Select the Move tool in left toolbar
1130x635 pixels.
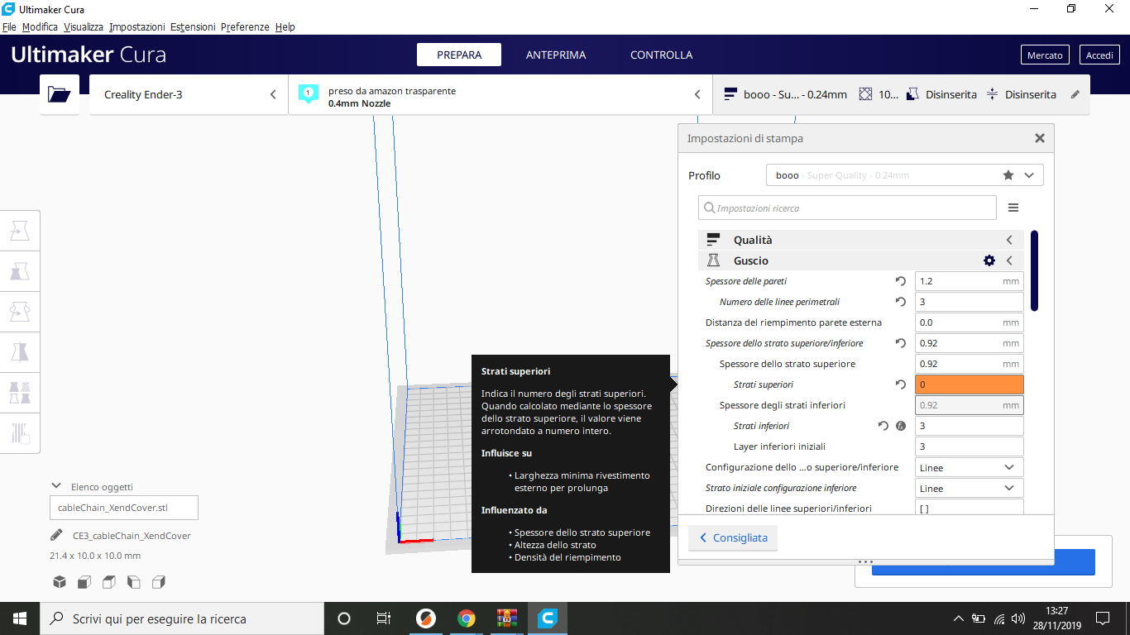coord(20,232)
